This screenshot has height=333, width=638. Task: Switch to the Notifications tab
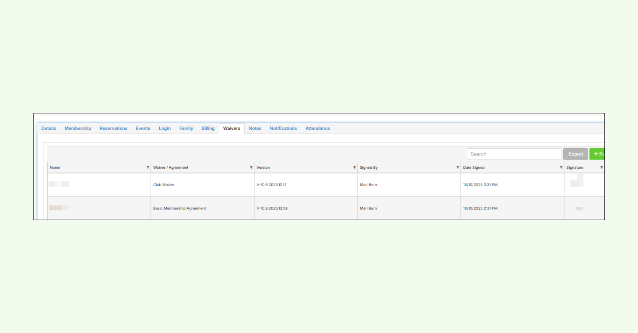(283, 128)
